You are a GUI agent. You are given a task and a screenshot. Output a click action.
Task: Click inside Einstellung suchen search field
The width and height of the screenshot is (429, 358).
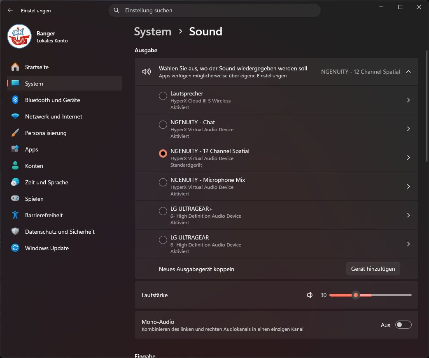coord(214,10)
